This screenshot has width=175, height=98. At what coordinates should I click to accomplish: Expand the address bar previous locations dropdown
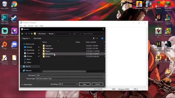click(70, 34)
